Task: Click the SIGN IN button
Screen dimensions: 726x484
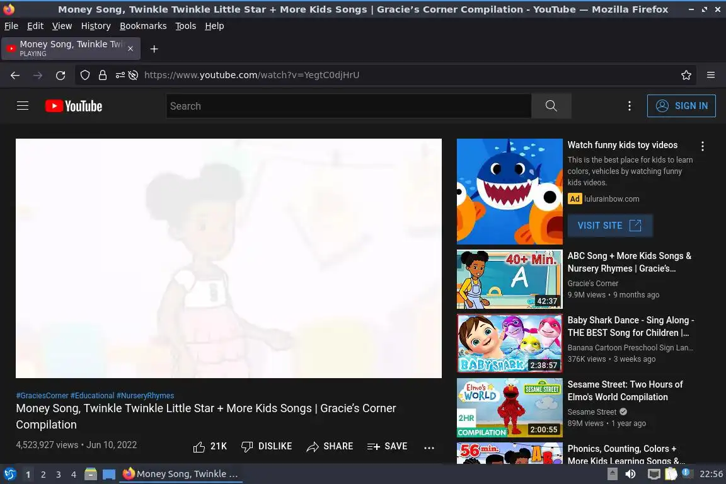Action: [x=681, y=106]
